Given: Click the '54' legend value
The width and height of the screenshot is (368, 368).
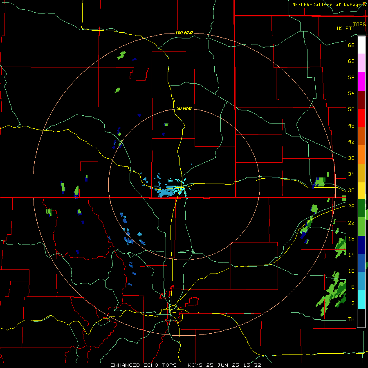Looking at the screenshot, I should pos(351,93).
